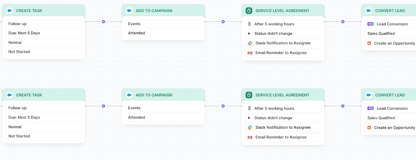Click the Salesforce icon on lower Add to Campaign card

tap(129, 95)
